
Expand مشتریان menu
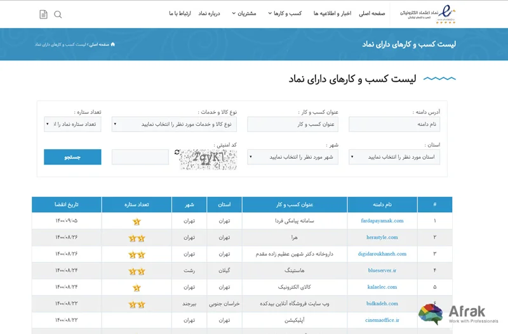tap(244, 13)
